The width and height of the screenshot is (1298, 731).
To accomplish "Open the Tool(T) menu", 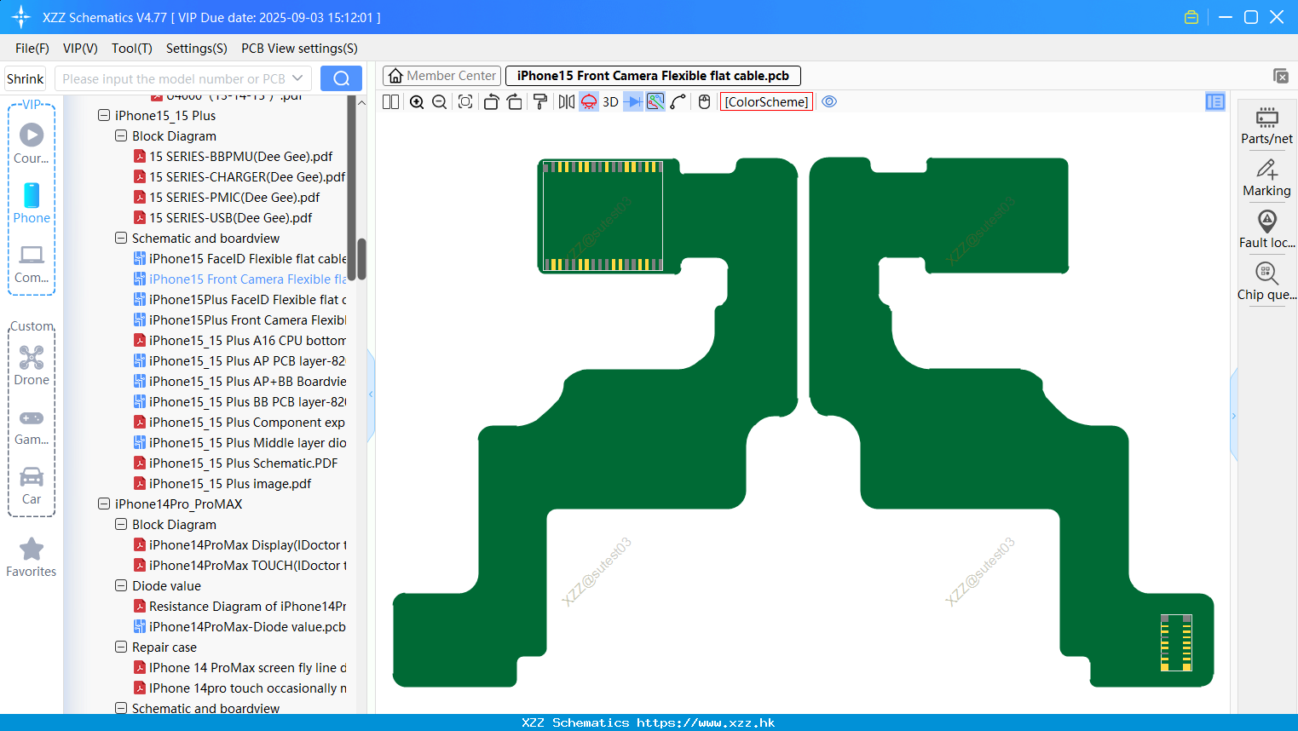I will (x=132, y=49).
